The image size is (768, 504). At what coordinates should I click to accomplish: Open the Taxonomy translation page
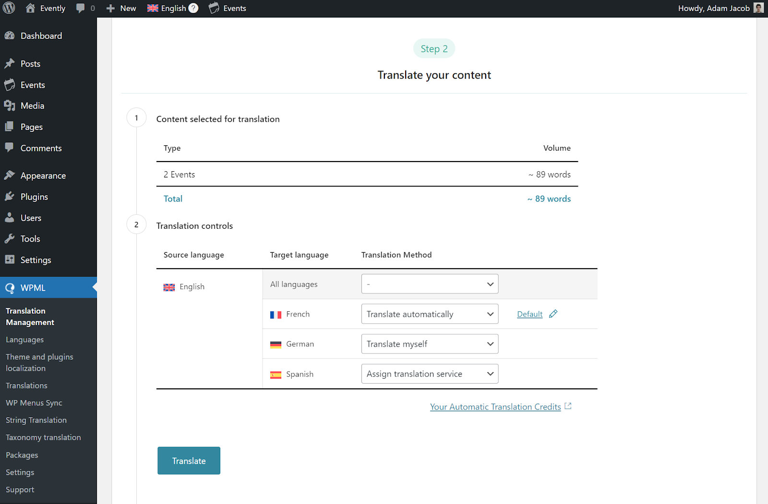[x=43, y=437]
